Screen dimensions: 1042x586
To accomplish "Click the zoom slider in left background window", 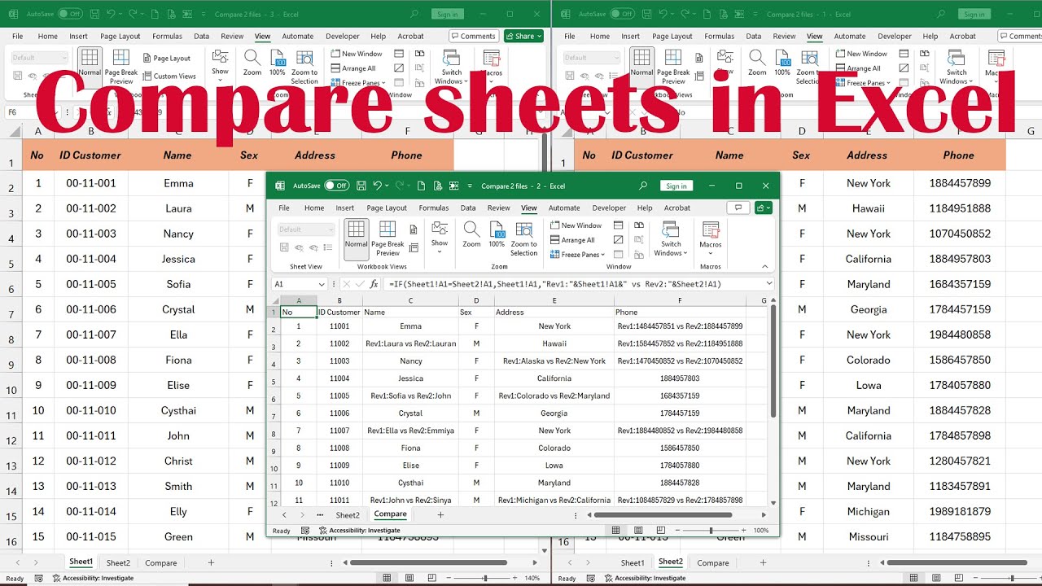I will tap(486, 578).
